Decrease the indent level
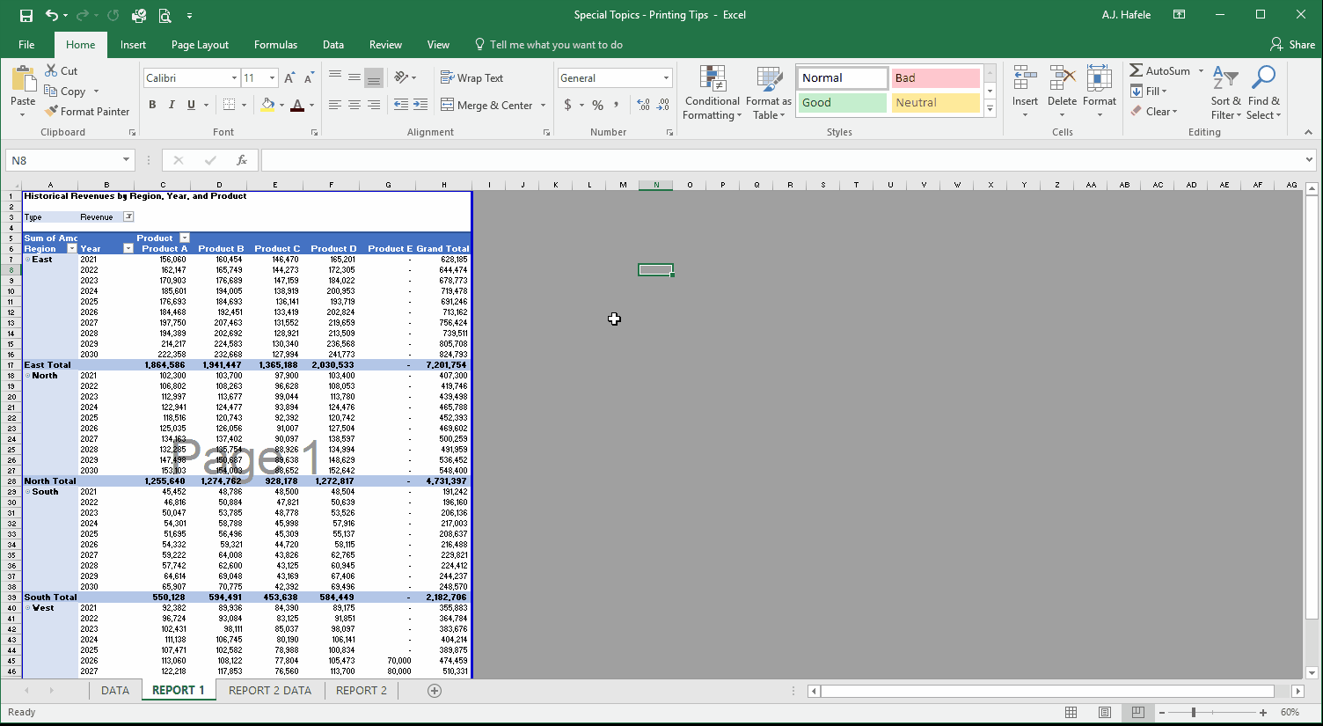Viewport: 1323px width, 726px height. point(401,105)
